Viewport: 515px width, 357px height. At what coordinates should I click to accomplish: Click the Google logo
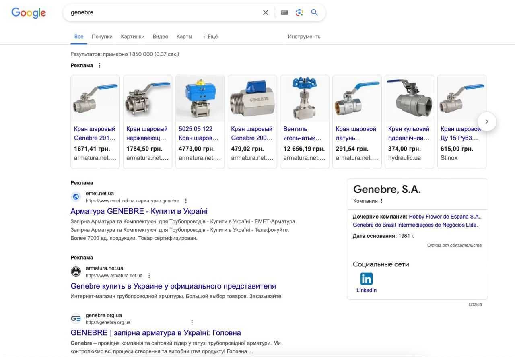[x=29, y=12]
